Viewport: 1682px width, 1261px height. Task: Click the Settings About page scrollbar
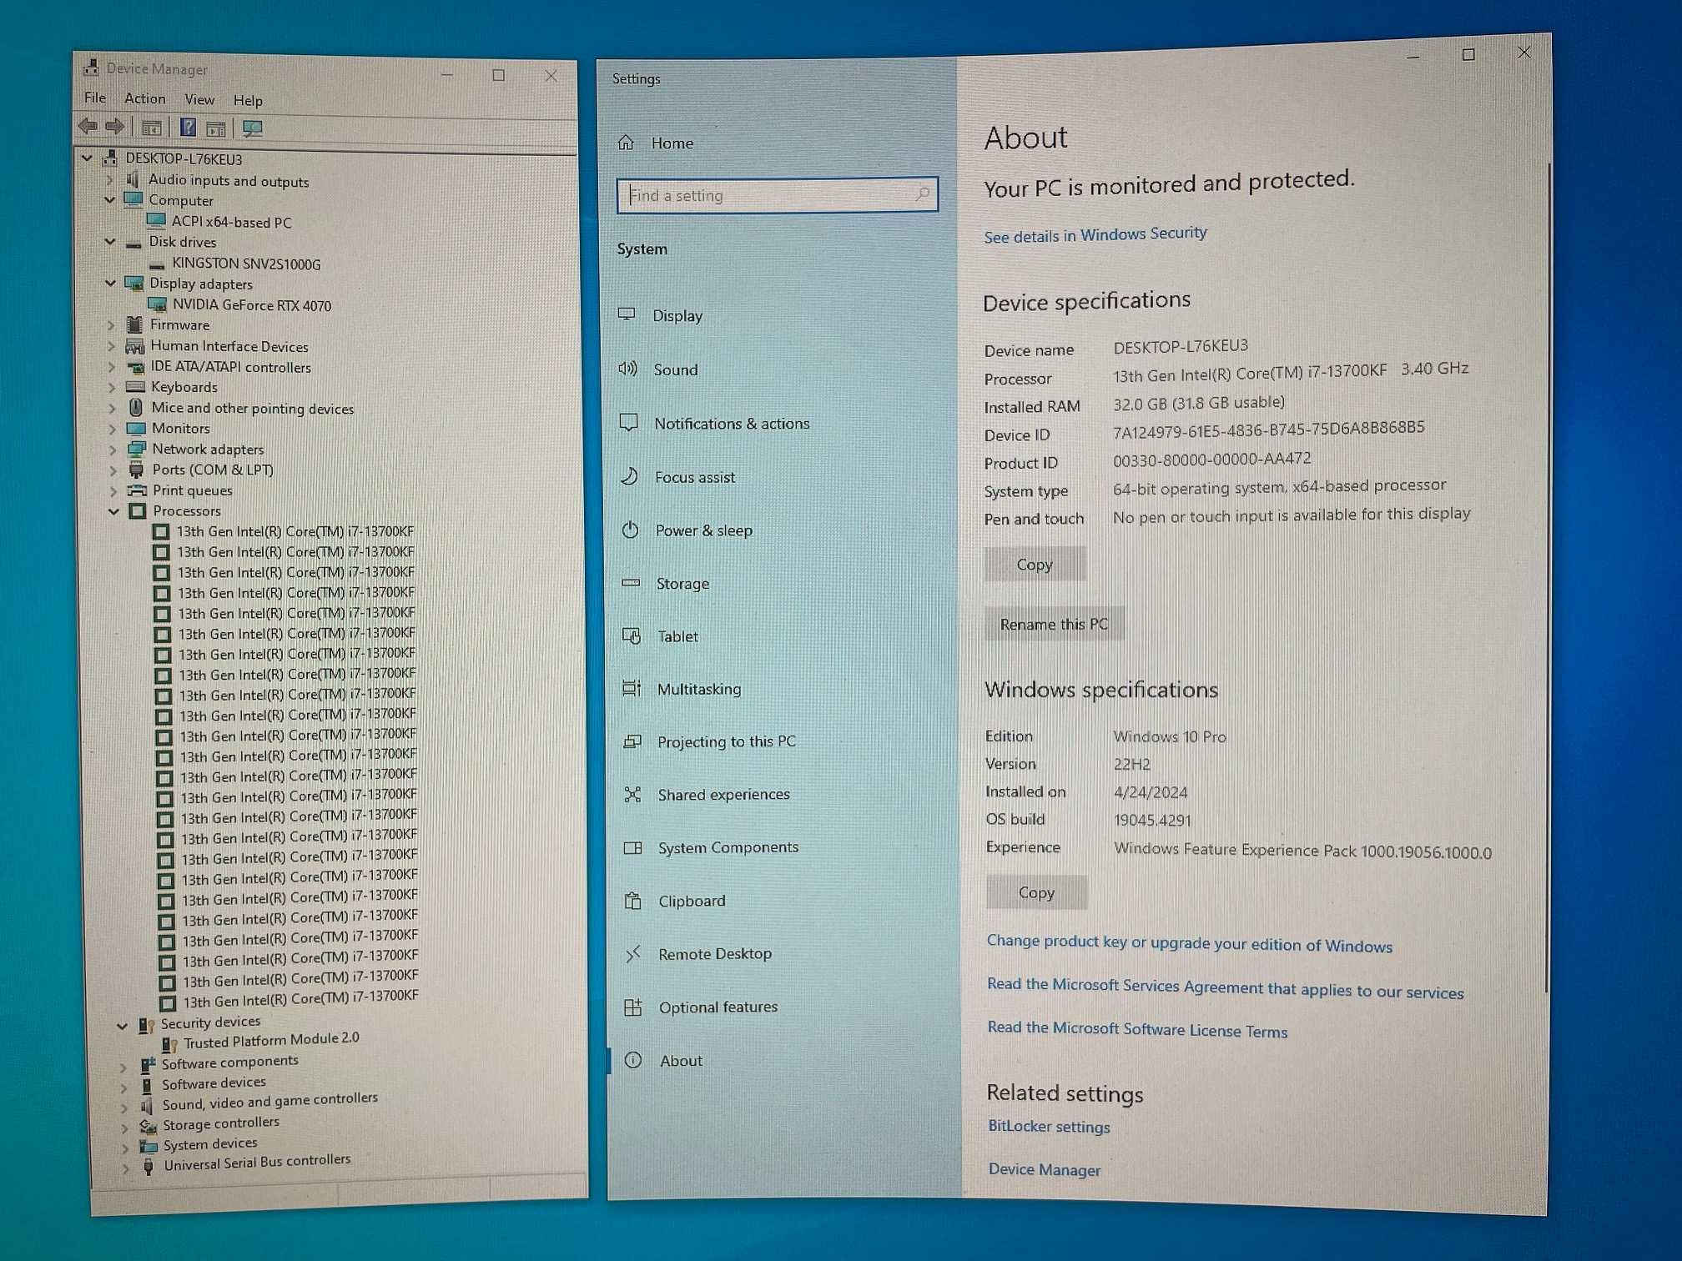(x=1548, y=575)
